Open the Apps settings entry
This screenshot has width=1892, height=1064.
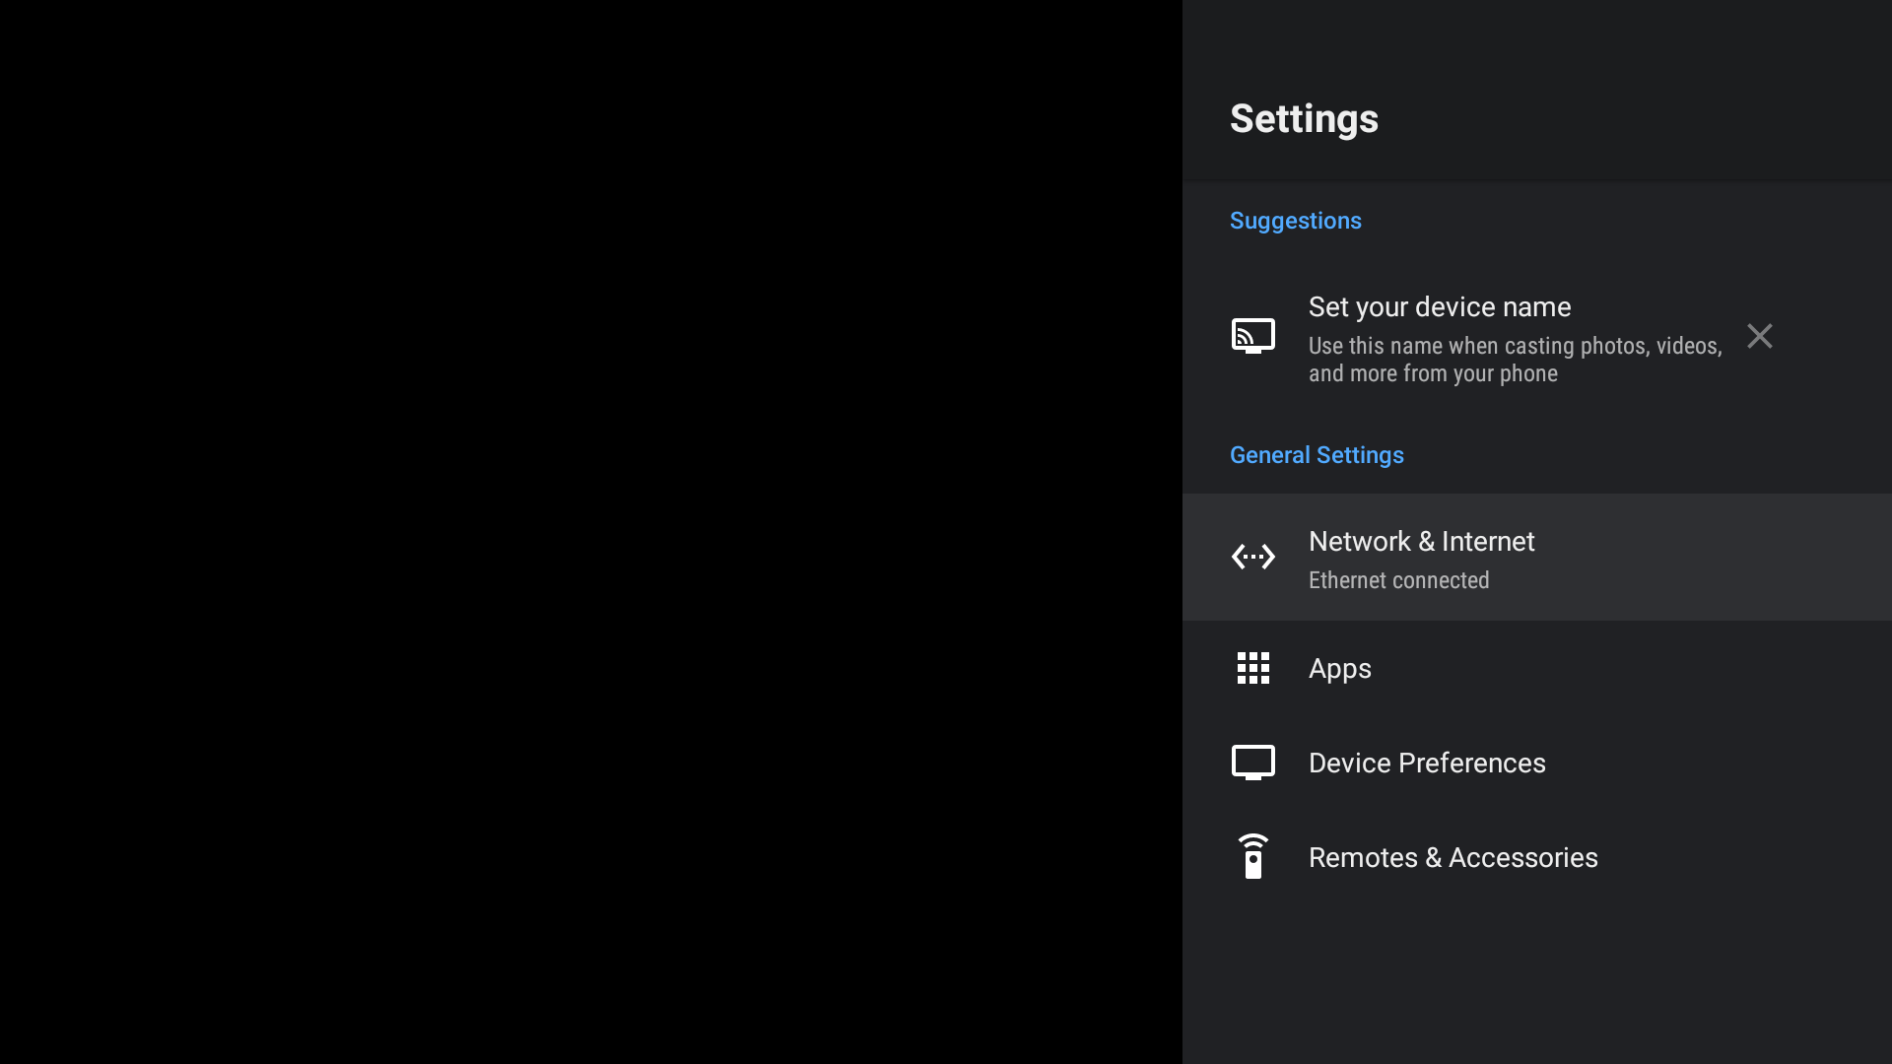point(1537,668)
